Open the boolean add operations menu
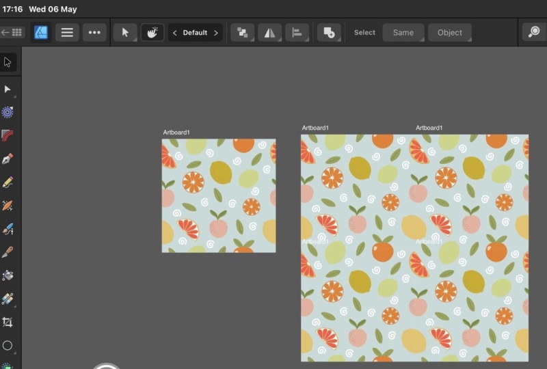The height and width of the screenshot is (369, 547). tap(329, 32)
